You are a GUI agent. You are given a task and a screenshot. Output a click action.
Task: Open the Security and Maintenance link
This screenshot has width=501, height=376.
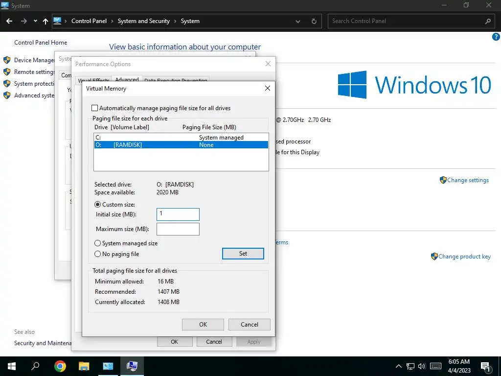43,343
